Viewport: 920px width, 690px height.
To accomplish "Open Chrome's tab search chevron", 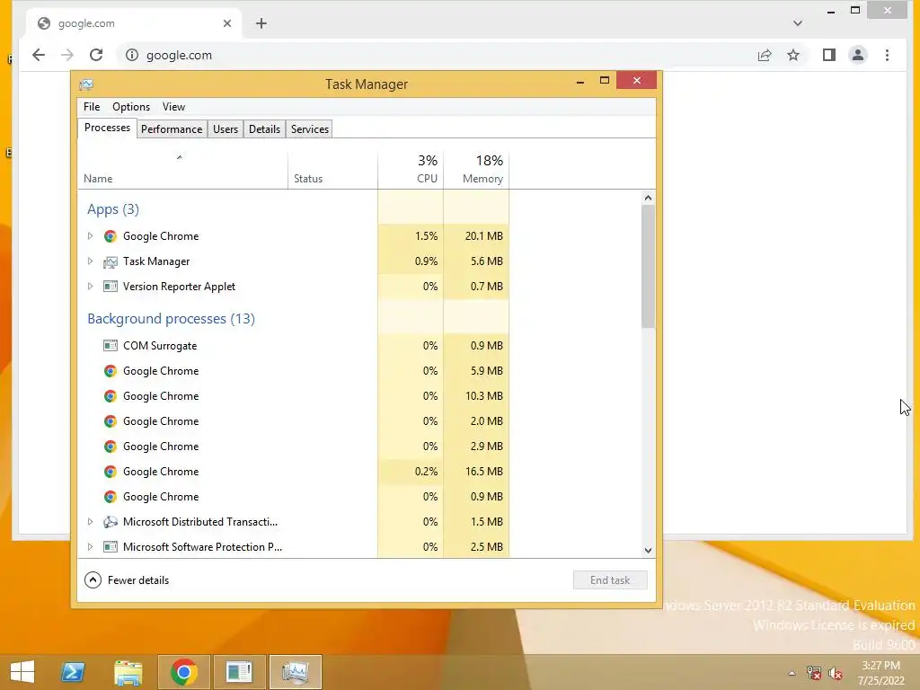I will tap(798, 23).
